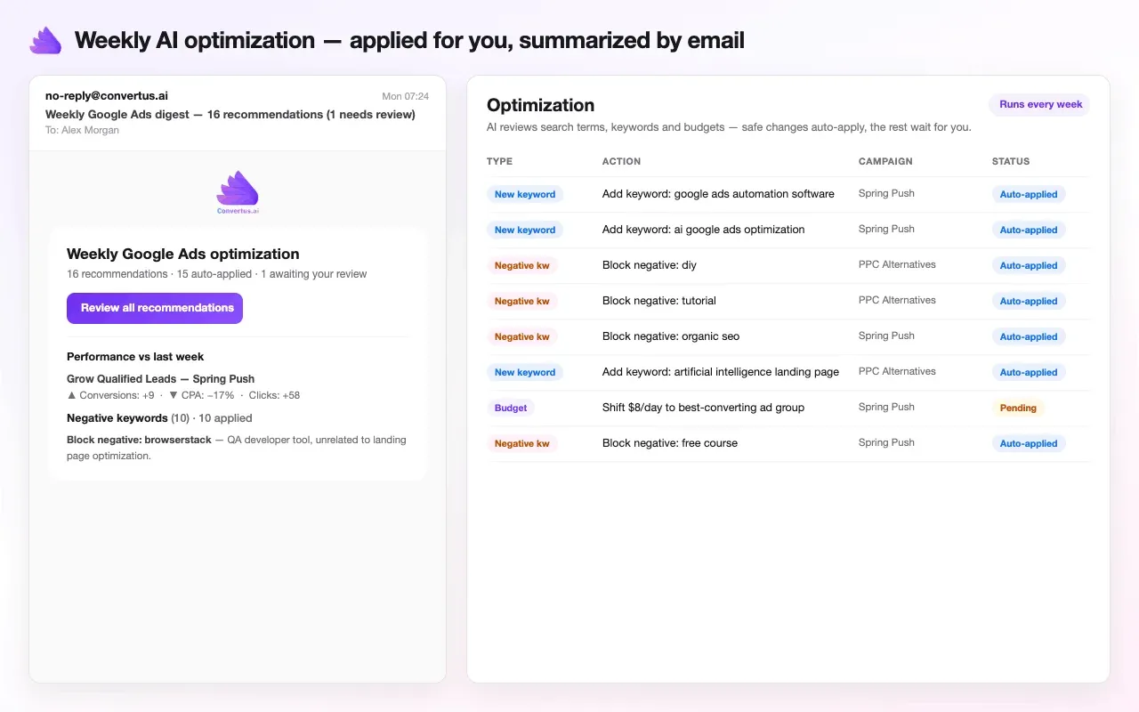Open Review all recommendations button
The height and width of the screenshot is (712, 1139).
[x=155, y=308]
